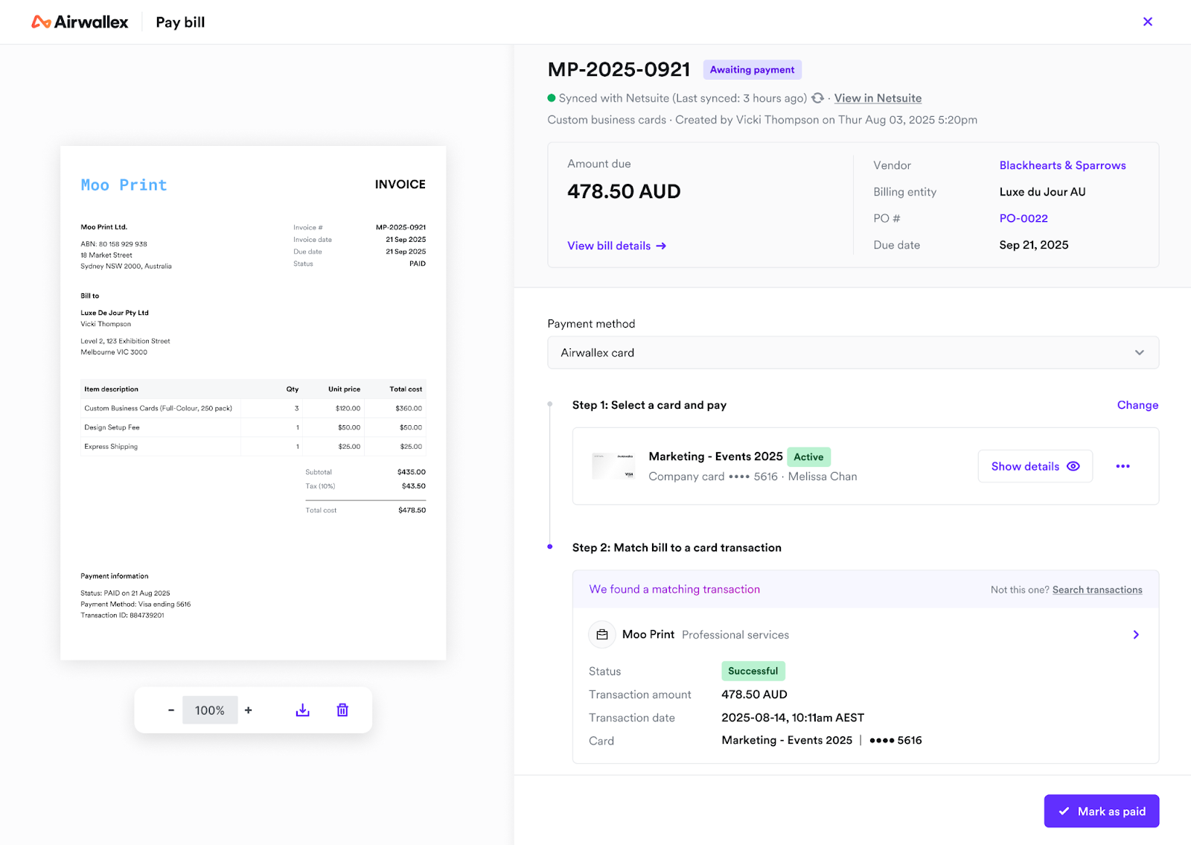Screen dimensions: 1191x845
Task: Click the 100% zoom level field
Action: tap(210, 710)
